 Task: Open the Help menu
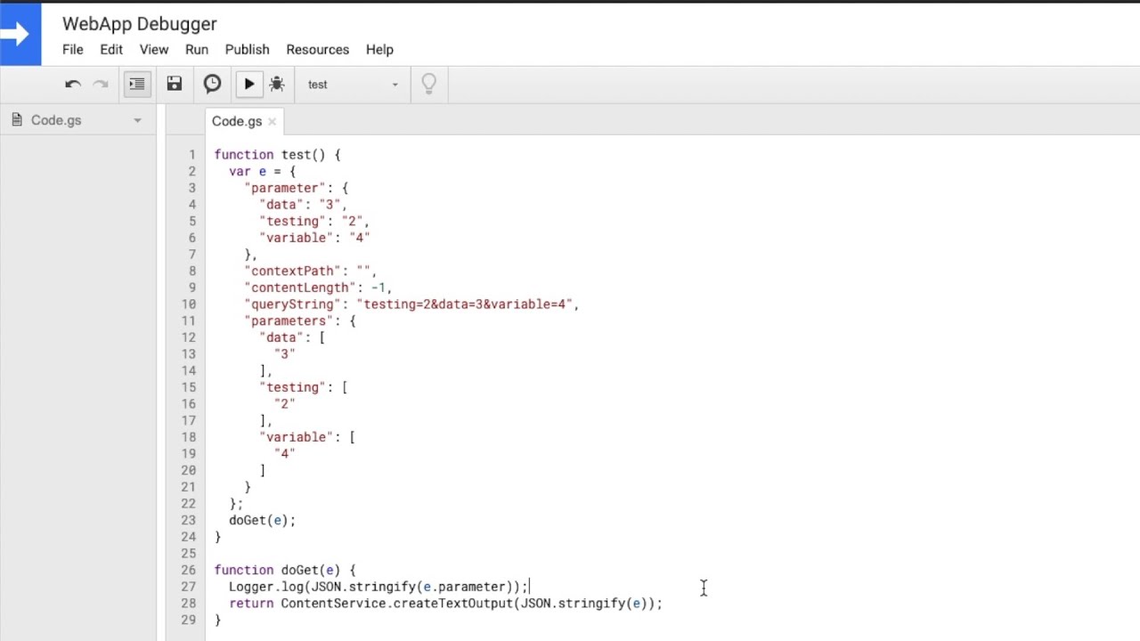[x=379, y=50]
